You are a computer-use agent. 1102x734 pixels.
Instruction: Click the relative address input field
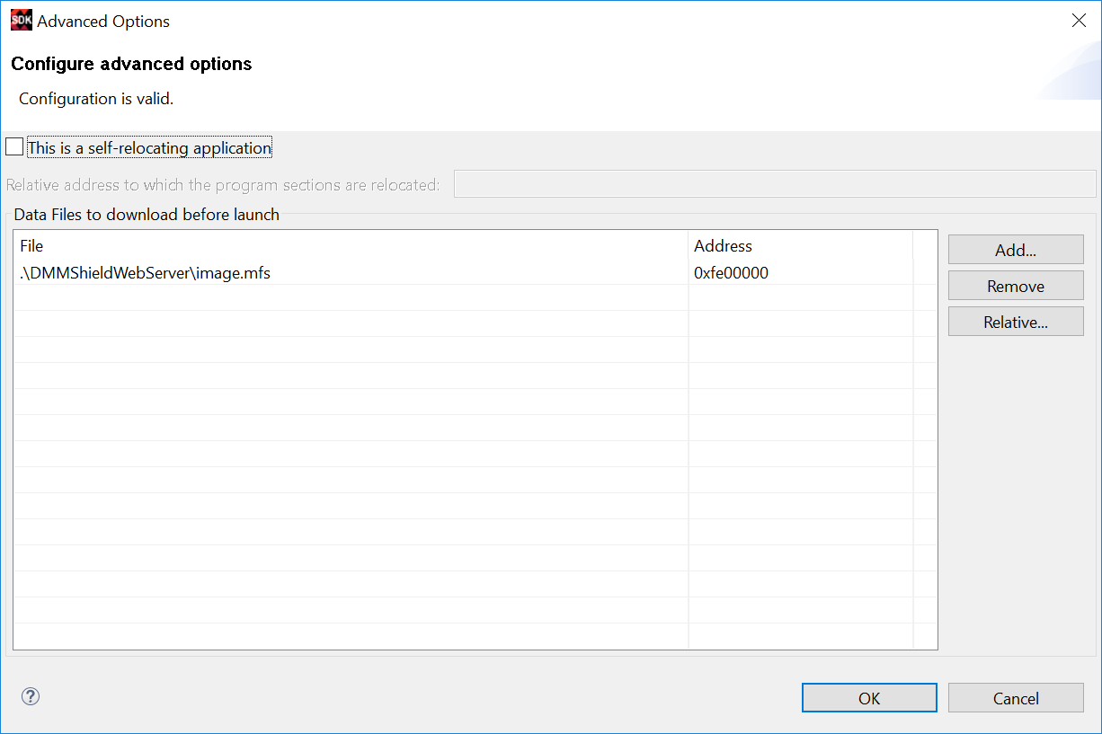click(x=775, y=184)
